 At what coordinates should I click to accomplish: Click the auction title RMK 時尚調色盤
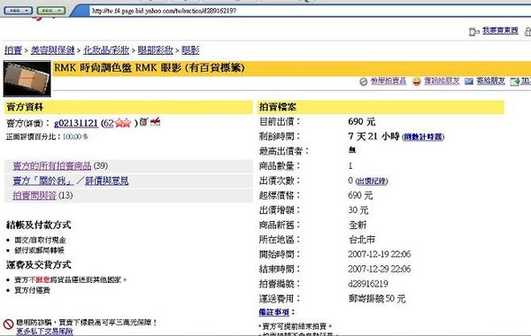coord(149,68)
